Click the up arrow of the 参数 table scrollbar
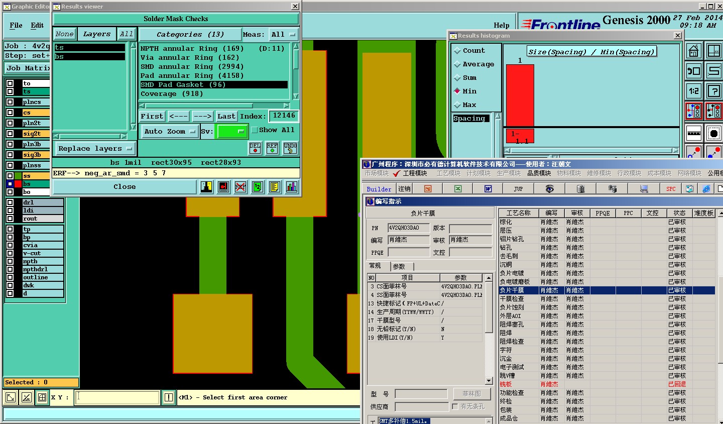723x424 pixels. coord(489,278)
